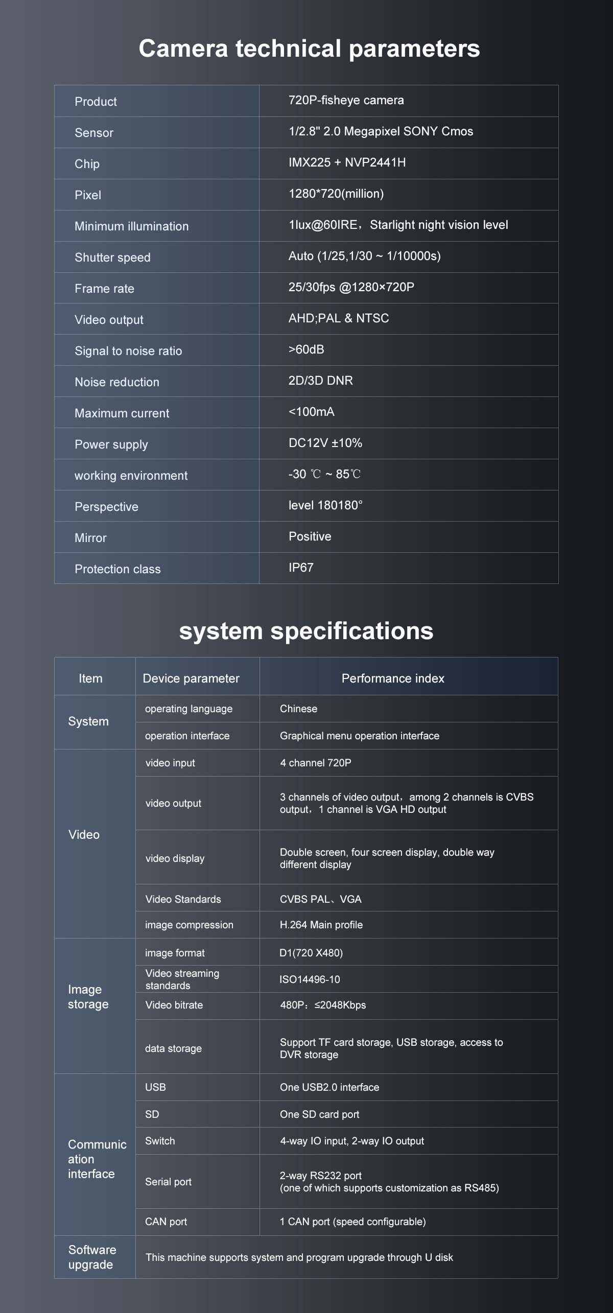The image size is (613, 1313).
Task: Select the 'IMX225 + NVP2441H' chip value
Action: click(x=347, y=162)
